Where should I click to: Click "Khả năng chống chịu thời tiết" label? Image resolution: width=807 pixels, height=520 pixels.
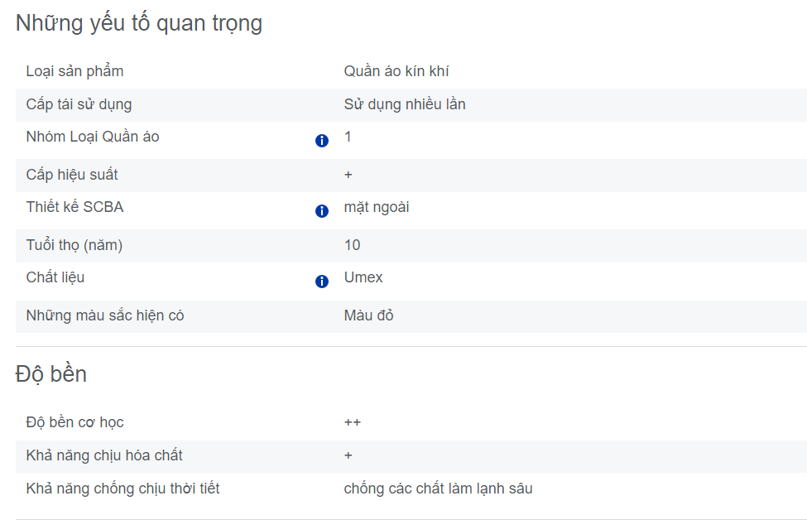[x=122, y=489]
